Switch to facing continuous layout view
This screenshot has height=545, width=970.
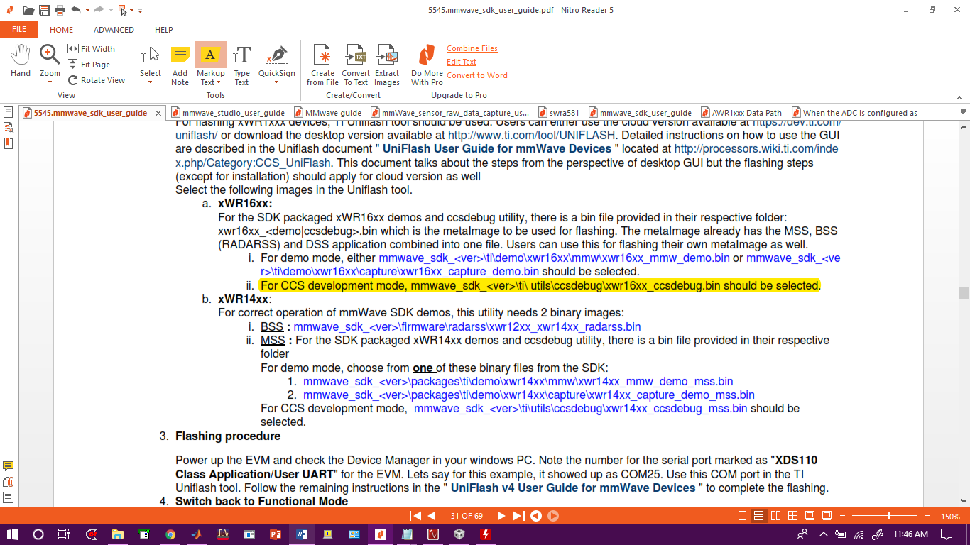point(792,516)
